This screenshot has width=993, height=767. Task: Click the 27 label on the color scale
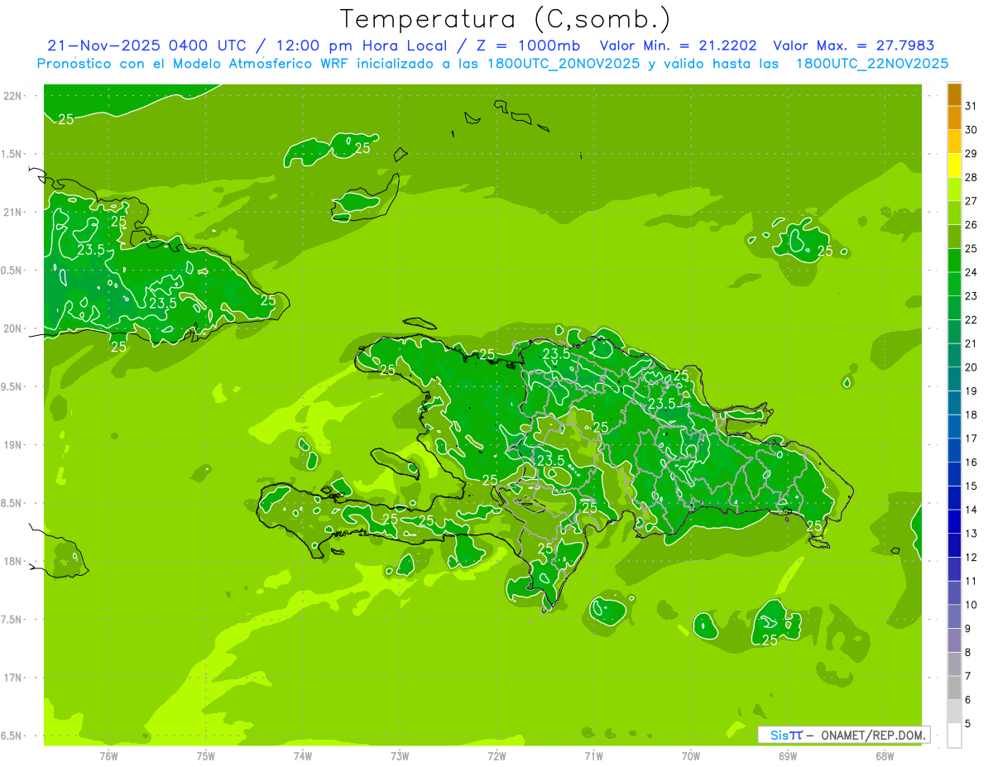pyautogui.click(x=971, y=201)
